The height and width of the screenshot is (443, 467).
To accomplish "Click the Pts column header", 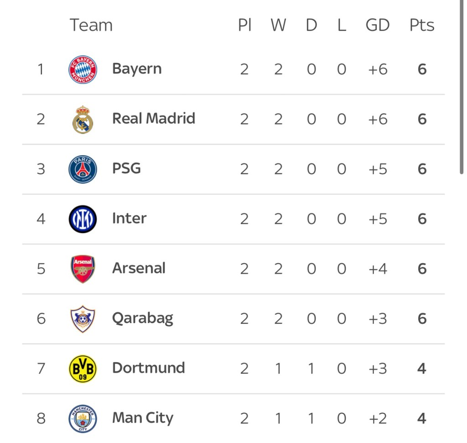I will (x=421, y=25).
